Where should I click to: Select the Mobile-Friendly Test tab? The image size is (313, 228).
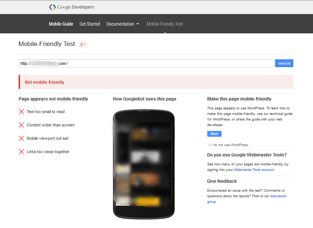[164, 24]
